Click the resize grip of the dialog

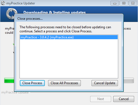(x=120, y=88)
